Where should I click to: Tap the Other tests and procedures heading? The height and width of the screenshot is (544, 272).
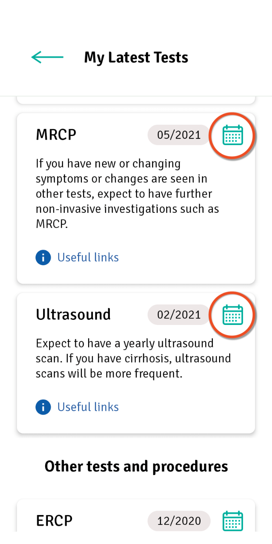click(x=136, y=467)
